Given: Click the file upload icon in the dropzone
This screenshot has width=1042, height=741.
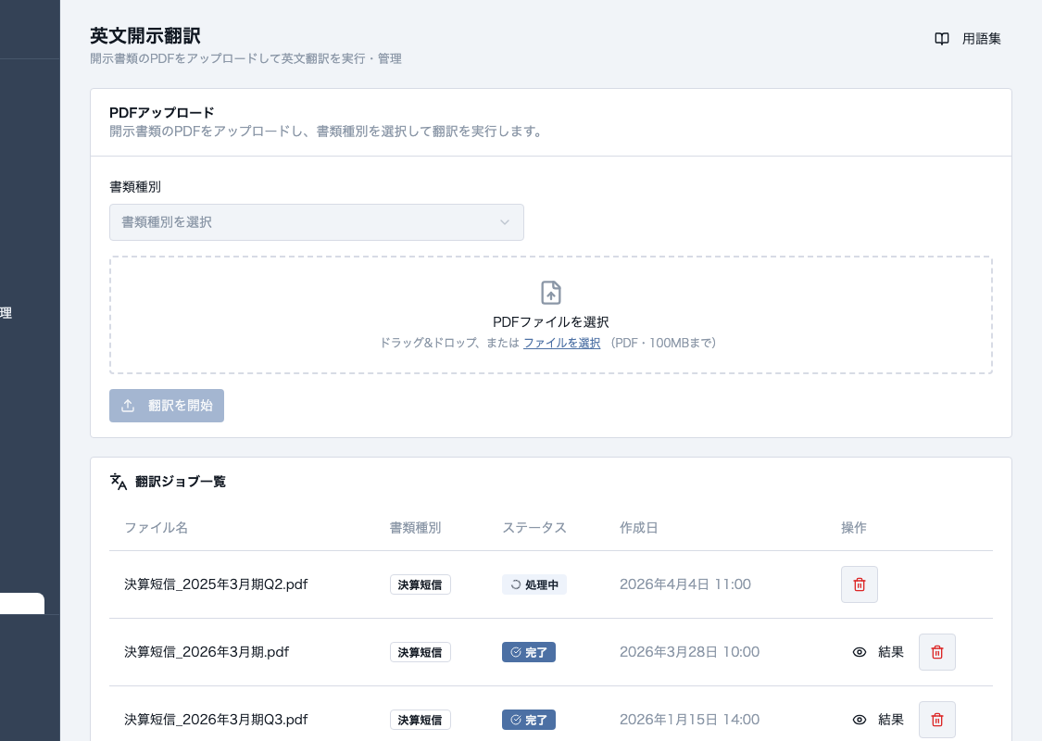Looking at the screenshot, I should pyautogui.click(x=551, y=293).
